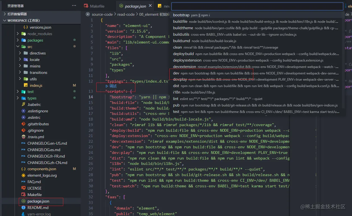The width and height of the screenshot is (352, 216).
Task: Click the command palette input field
Action: point(257,6)
